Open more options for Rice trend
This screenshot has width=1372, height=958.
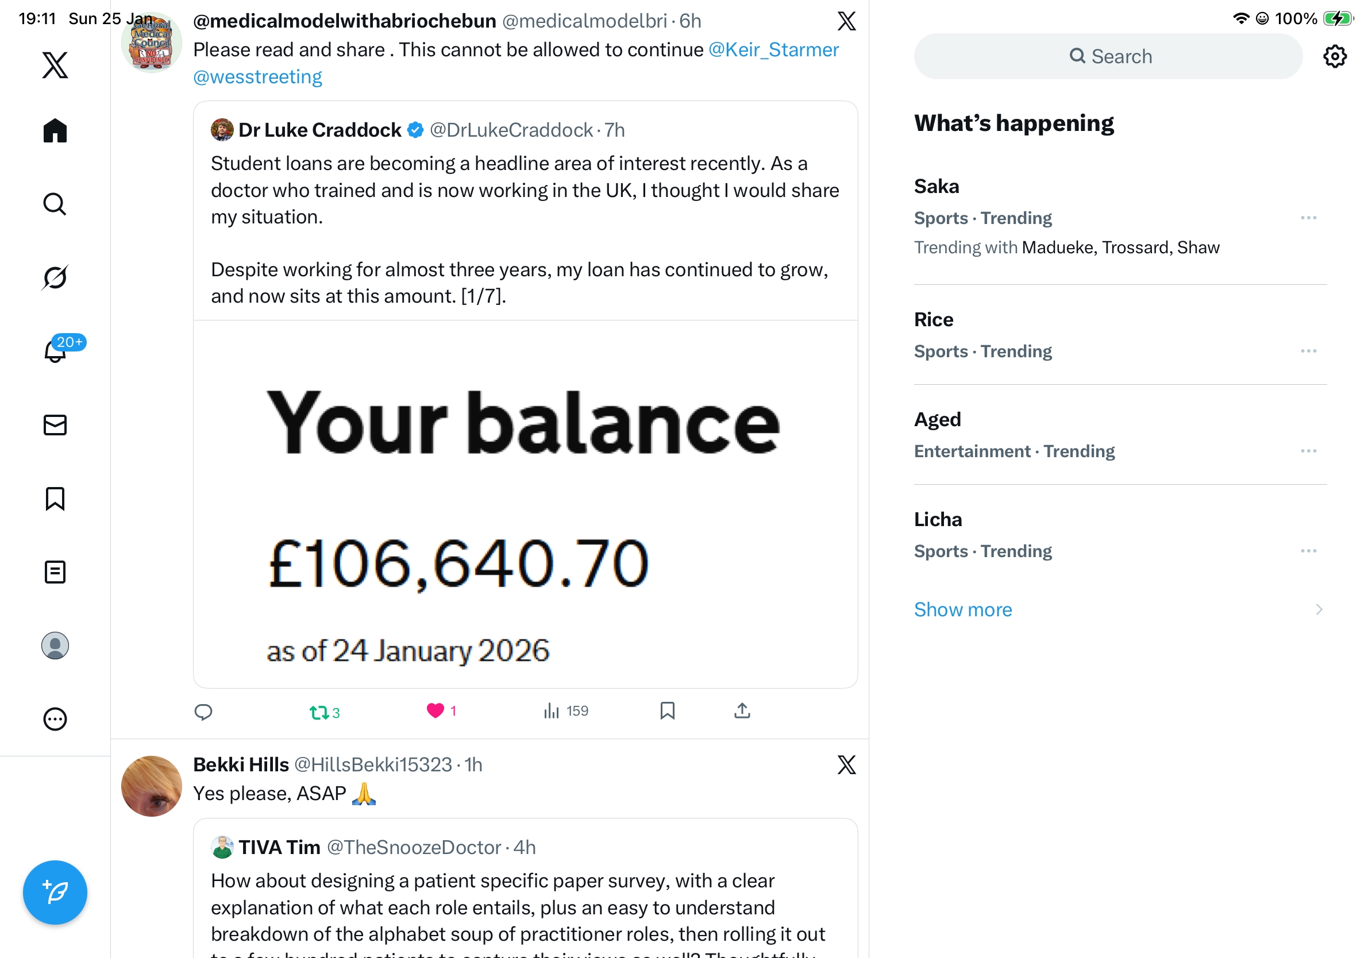point(1308,351)
